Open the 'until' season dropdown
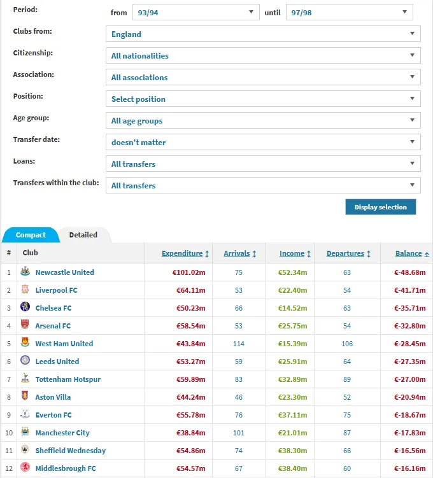Image resolution: width=433 pixels, height=478 pixels. click(349, 13)
